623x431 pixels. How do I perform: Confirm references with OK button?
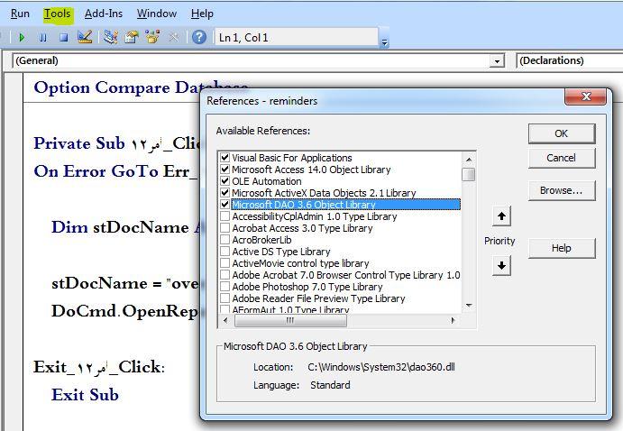click(562, 133)
